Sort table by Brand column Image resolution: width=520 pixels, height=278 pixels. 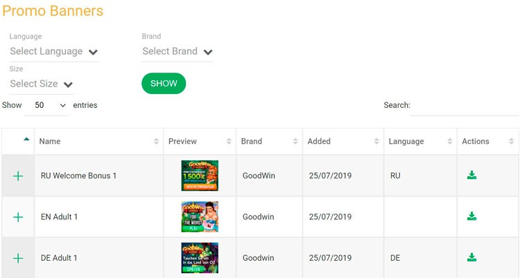pyautogui.click(x=269, y=141)
